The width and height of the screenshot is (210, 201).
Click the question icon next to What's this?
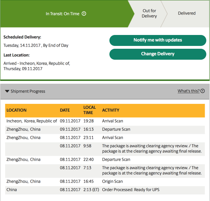[203, 91]
